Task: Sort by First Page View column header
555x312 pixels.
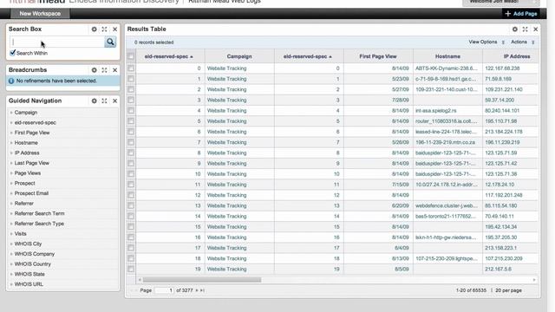Action: pyautogui.click(x=378, y=56)
